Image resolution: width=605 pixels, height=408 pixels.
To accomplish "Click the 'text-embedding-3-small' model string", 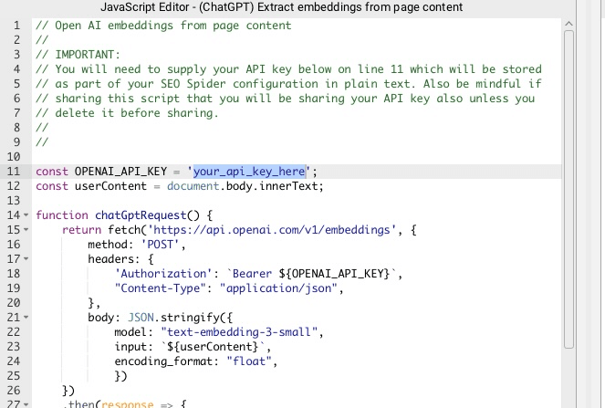I will click(x=239, y=332).
